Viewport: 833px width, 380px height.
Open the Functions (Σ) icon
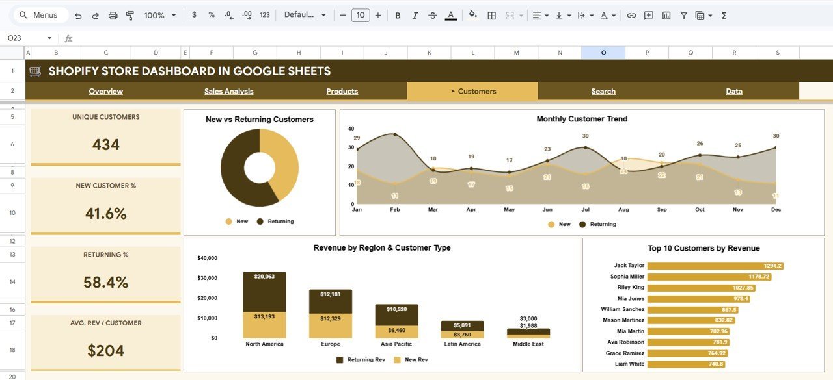(723, 14)
